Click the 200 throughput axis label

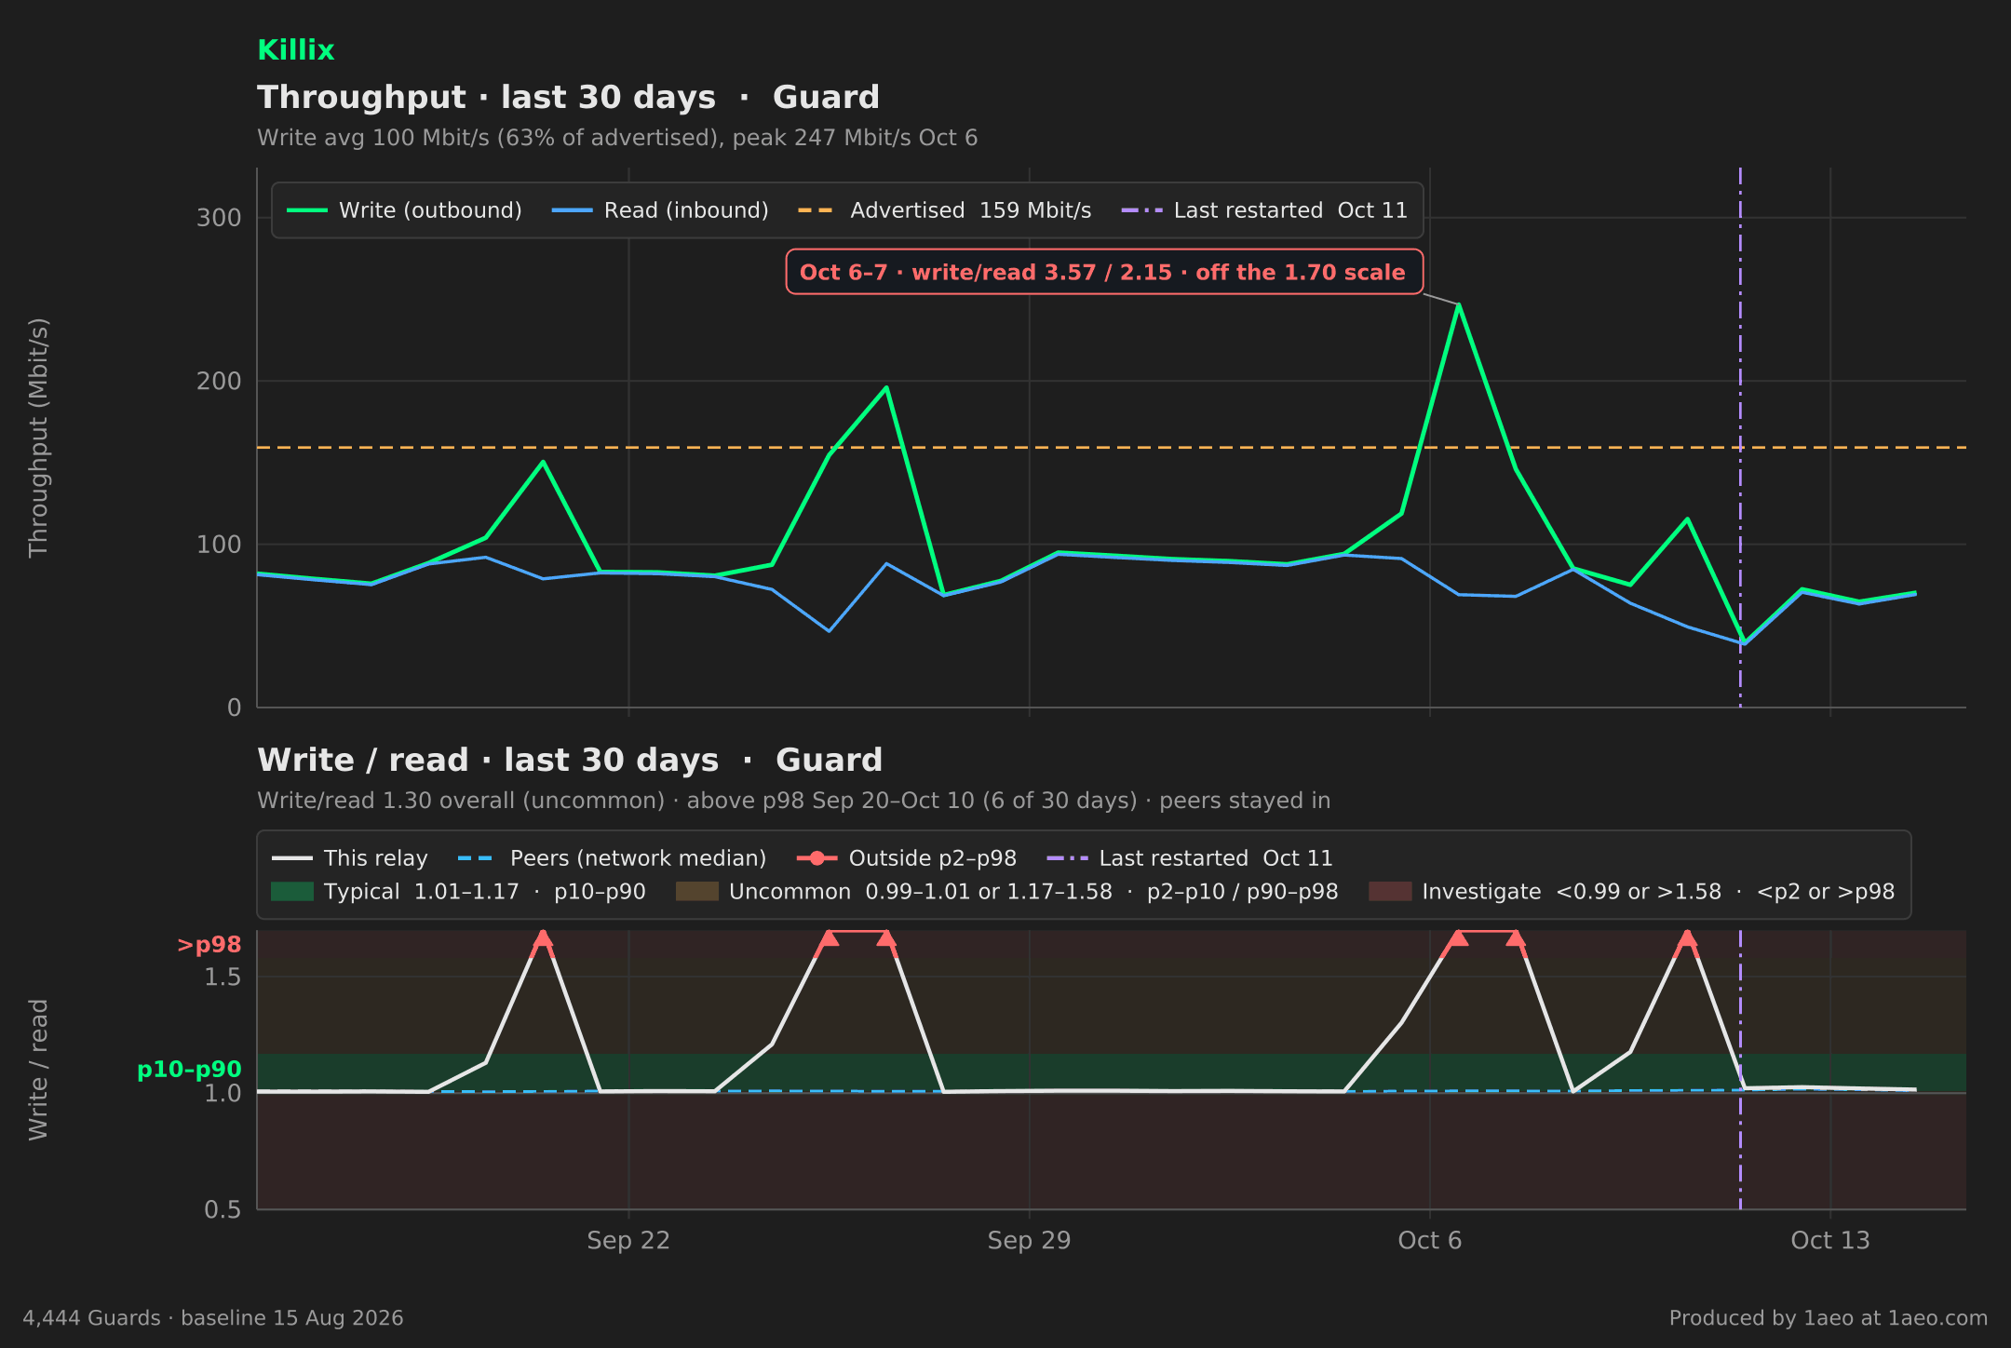219,381
